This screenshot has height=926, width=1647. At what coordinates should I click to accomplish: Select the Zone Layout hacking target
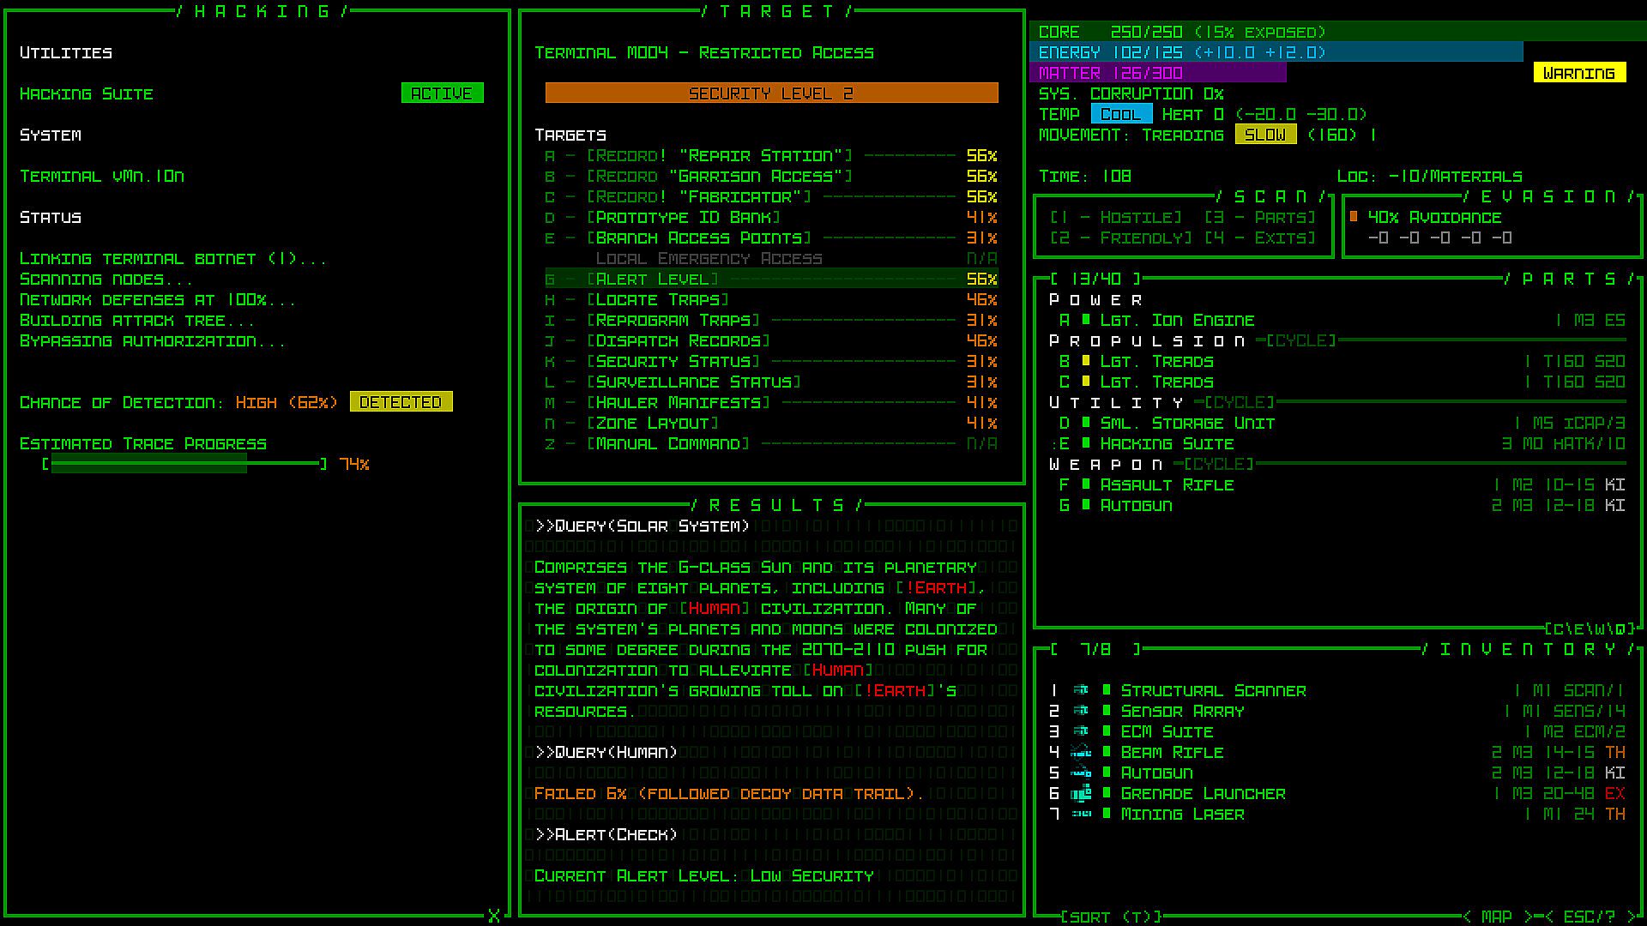pos(652,424)
